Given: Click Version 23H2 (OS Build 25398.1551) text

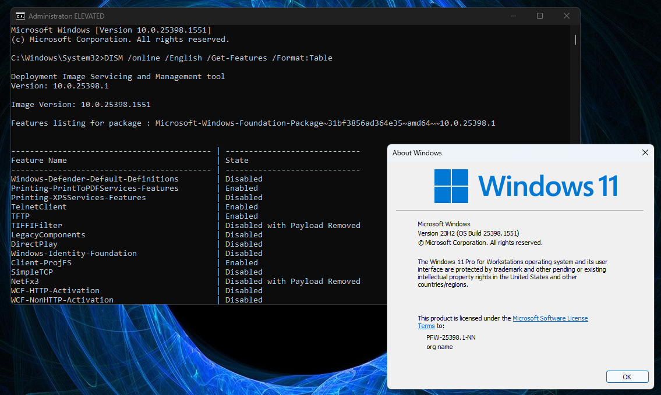Looking at the screenshot, I should (468, 233).
